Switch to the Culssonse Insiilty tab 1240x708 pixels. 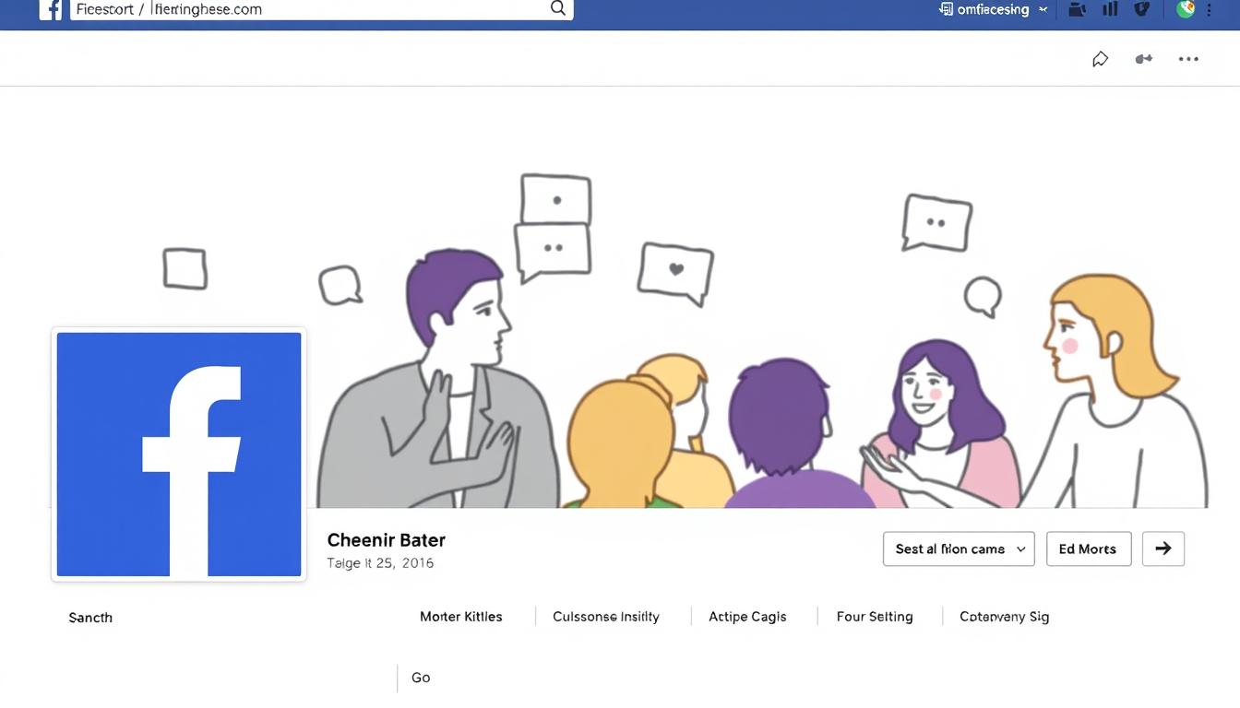606,617
